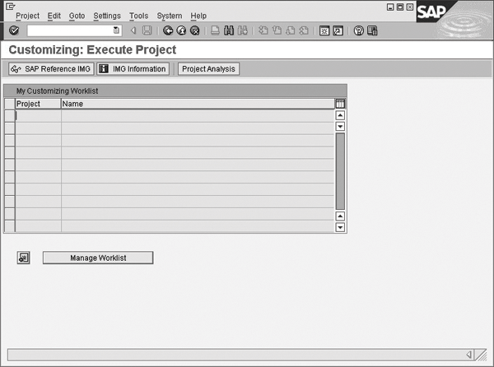Viewport: 494px width, 367px height.
Task: Expand status bar with left triangle
Action: click(x=469, y=355)
